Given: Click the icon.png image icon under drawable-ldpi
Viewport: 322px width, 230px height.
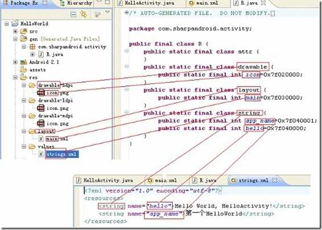Looking at the screenshot, I should [x=41, y=108].
